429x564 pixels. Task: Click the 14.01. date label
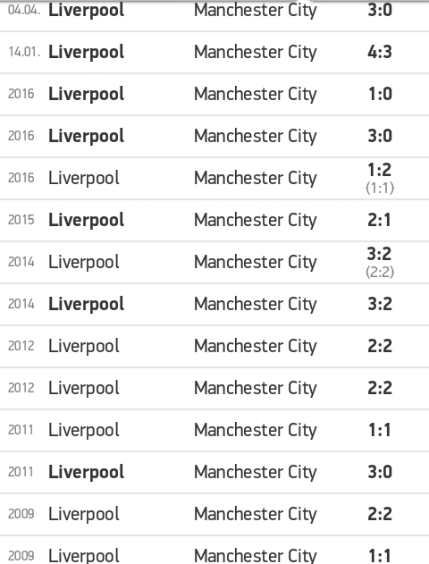[x=24, y=52]
